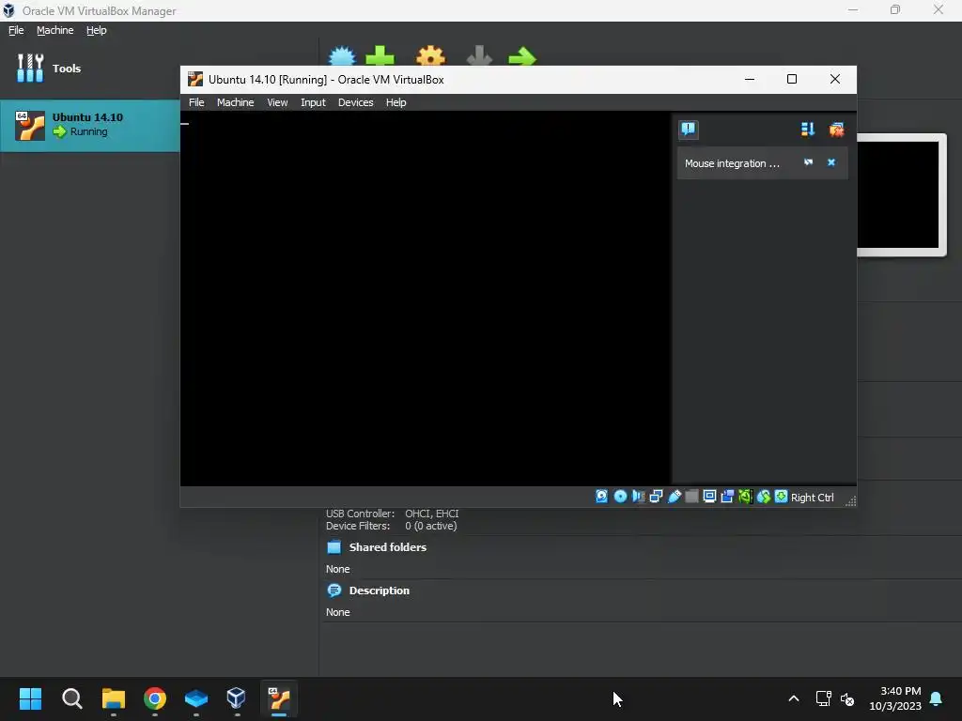Viewport: 962px width, 721px height.
Task: Click the network icon in system tray
Action: click(x=823, y=698)
